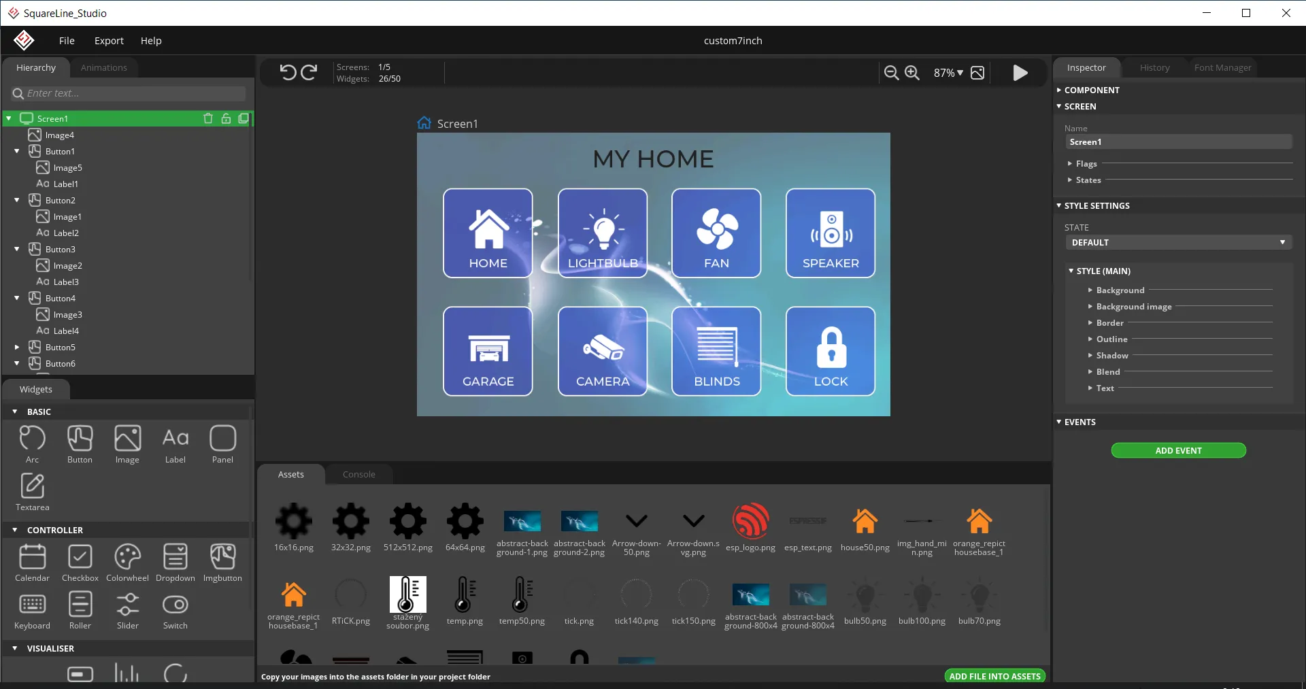Zoom in the canvas view
The height and width of the screenshot is (689, 1306).
(x=912, y=73)
